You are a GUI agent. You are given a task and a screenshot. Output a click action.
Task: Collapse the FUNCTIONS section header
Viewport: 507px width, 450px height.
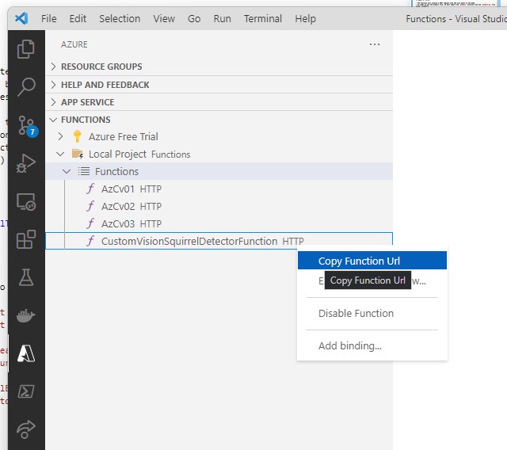click(219, 120)
